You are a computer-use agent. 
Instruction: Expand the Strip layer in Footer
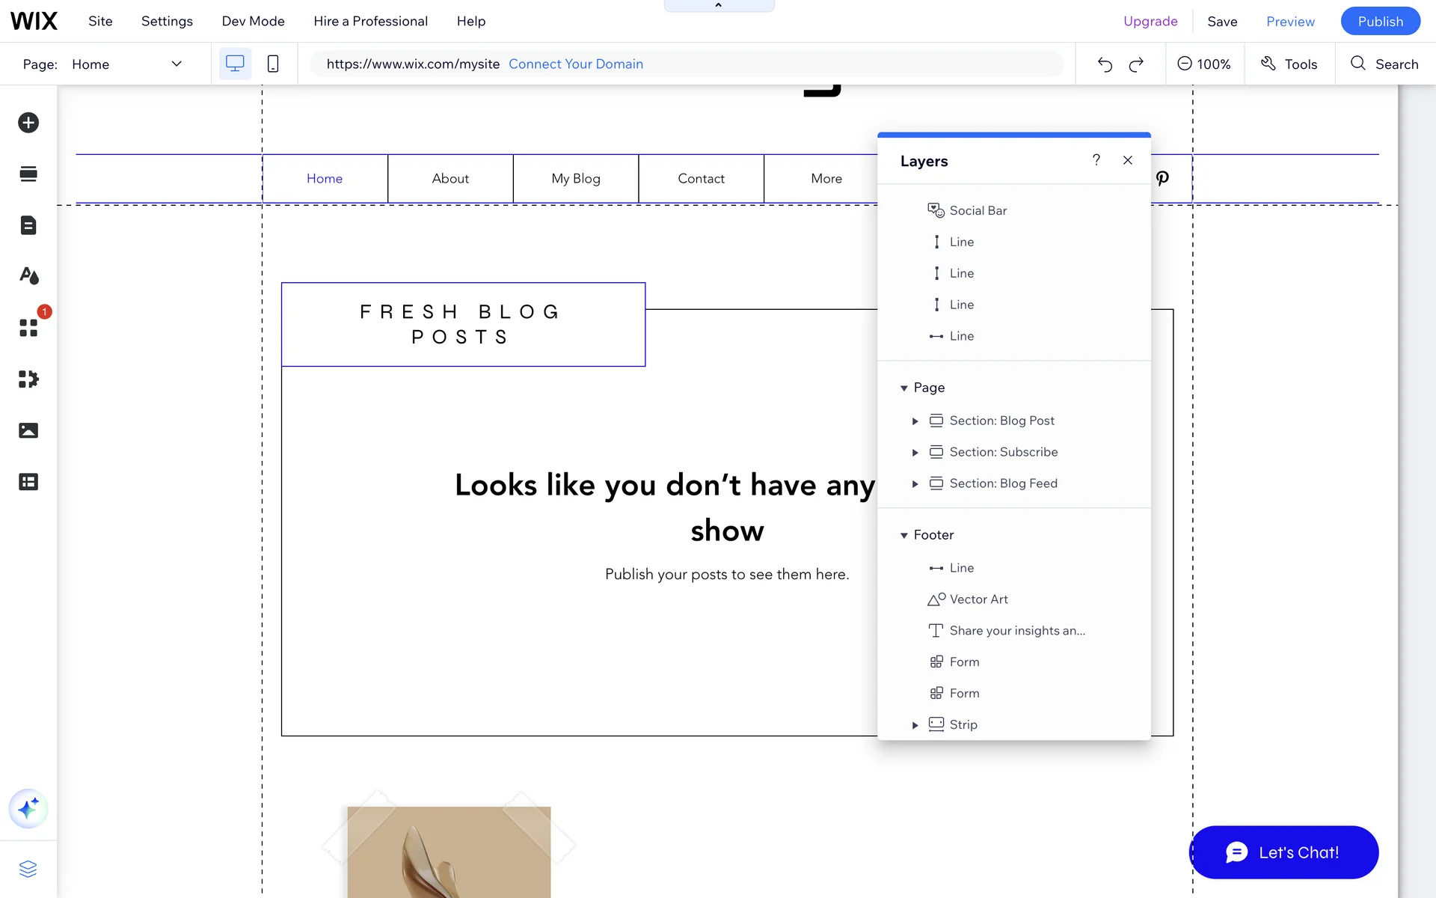point(915,725)
